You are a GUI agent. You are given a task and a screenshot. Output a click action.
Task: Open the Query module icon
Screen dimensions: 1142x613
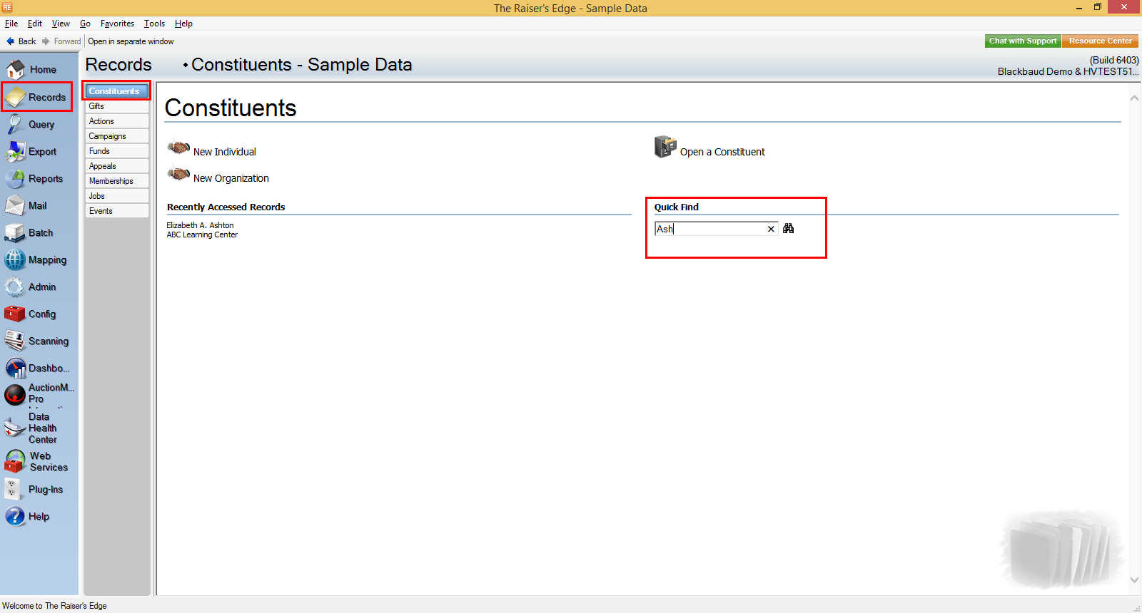point(14,125)
